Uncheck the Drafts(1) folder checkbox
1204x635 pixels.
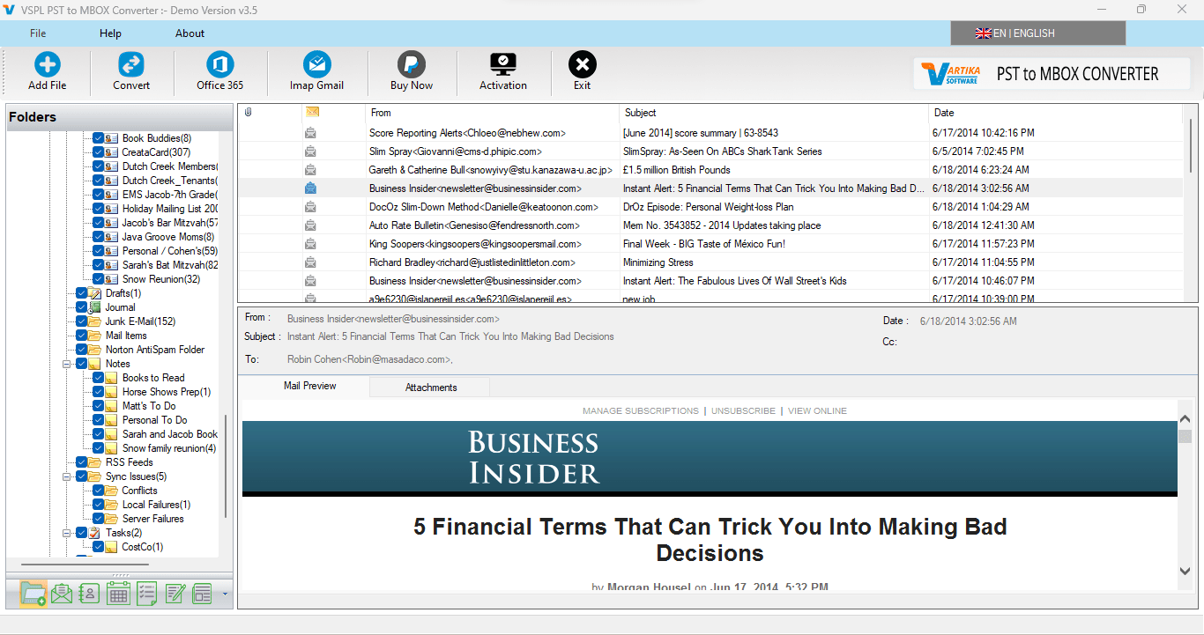[82, 293]
